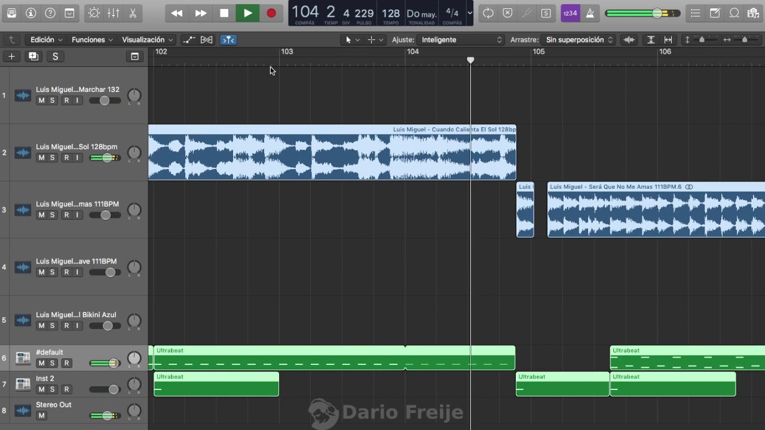765x430 pixels.
Task: Mute the Luis Miguel Marchar 132 track
Action: click(x=41, y=100)
